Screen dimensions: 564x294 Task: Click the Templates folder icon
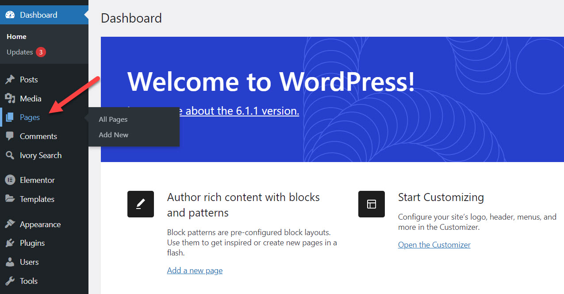[10, 199]
